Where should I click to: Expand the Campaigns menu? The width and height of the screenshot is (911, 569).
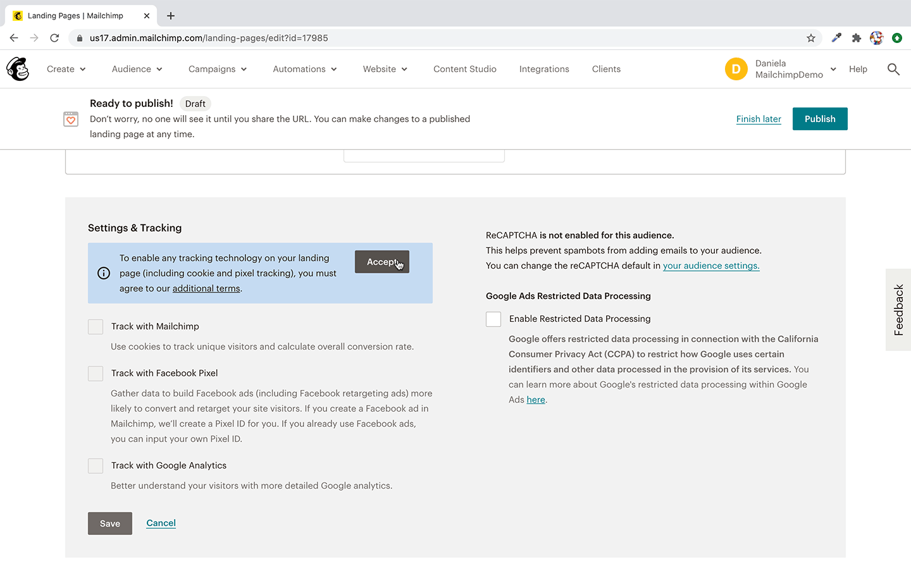pos(218,69)
